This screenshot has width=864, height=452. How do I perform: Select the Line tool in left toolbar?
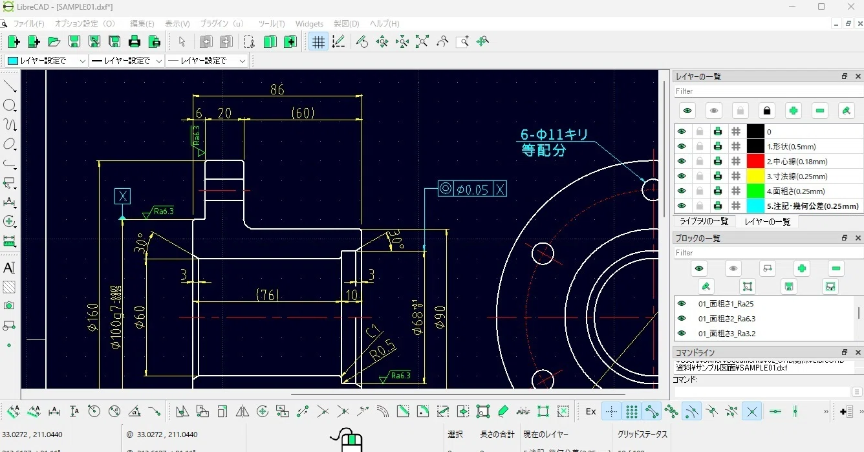pyautogui.click(x=10, y=86)
